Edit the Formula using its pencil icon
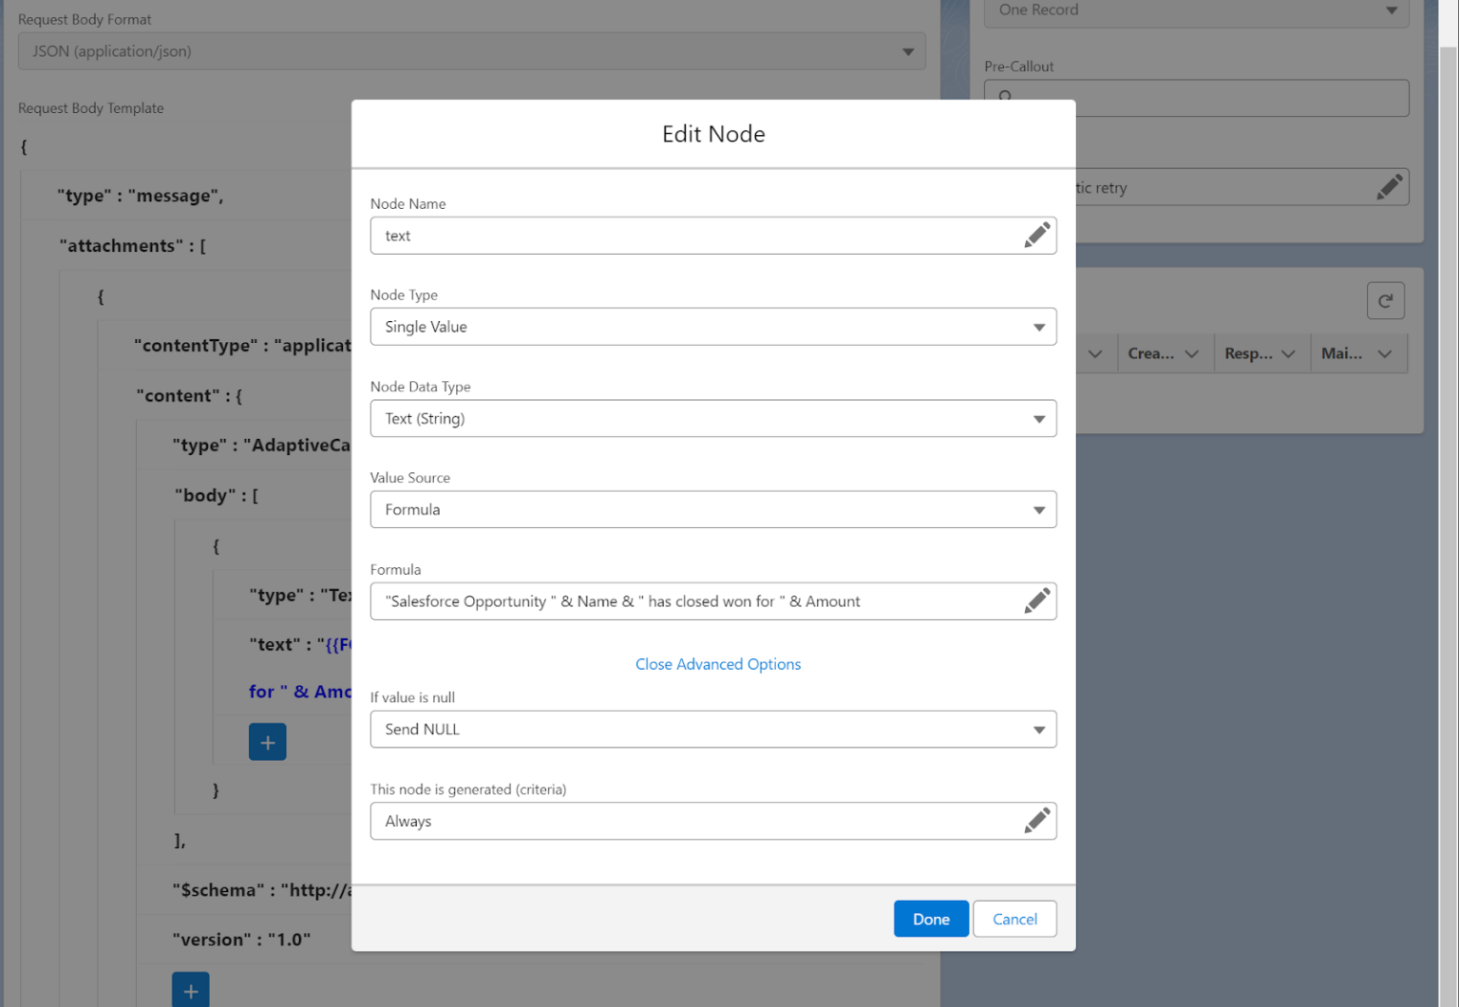 tap(1037, 600)
